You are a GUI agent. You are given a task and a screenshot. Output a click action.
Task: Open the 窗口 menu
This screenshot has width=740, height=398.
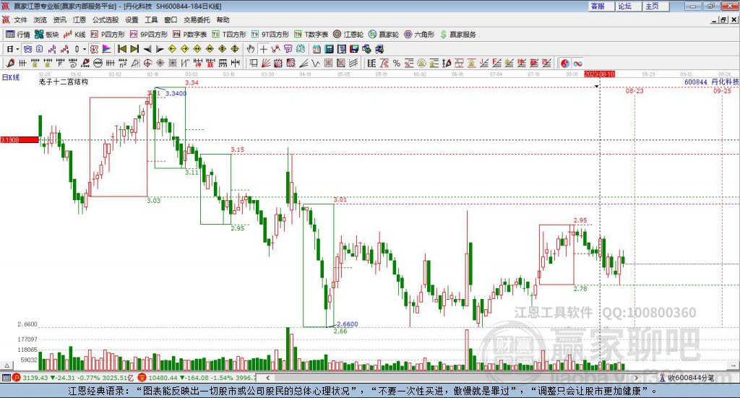point(171,20)
